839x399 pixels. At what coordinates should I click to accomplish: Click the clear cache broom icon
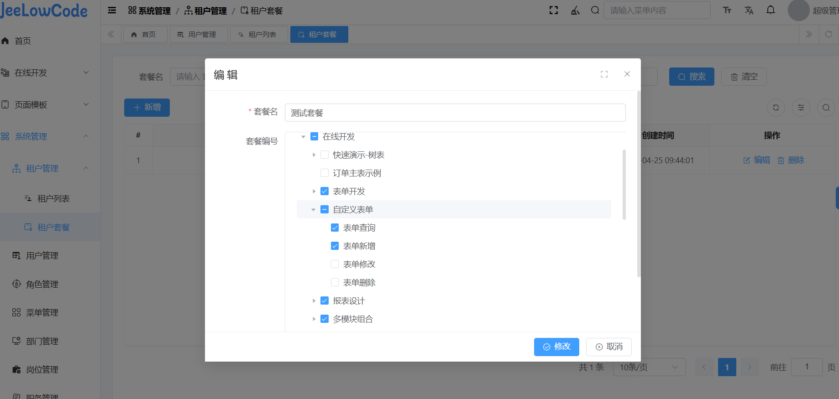(x=575, y=10)
